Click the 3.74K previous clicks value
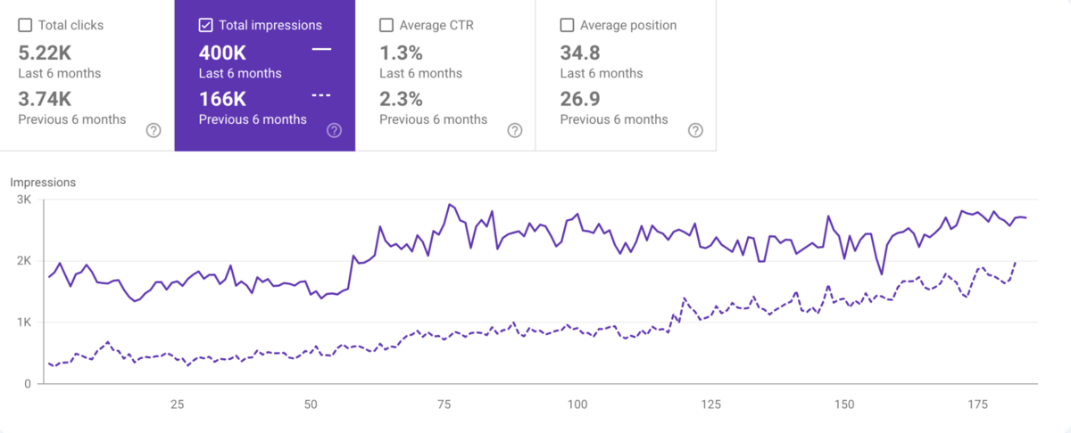The width and height of the screenshot is (1071, 433). 44,99
